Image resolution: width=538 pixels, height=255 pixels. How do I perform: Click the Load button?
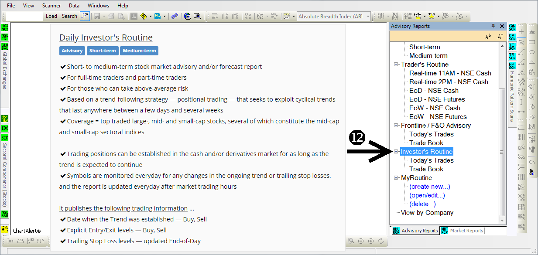(51, 16)
